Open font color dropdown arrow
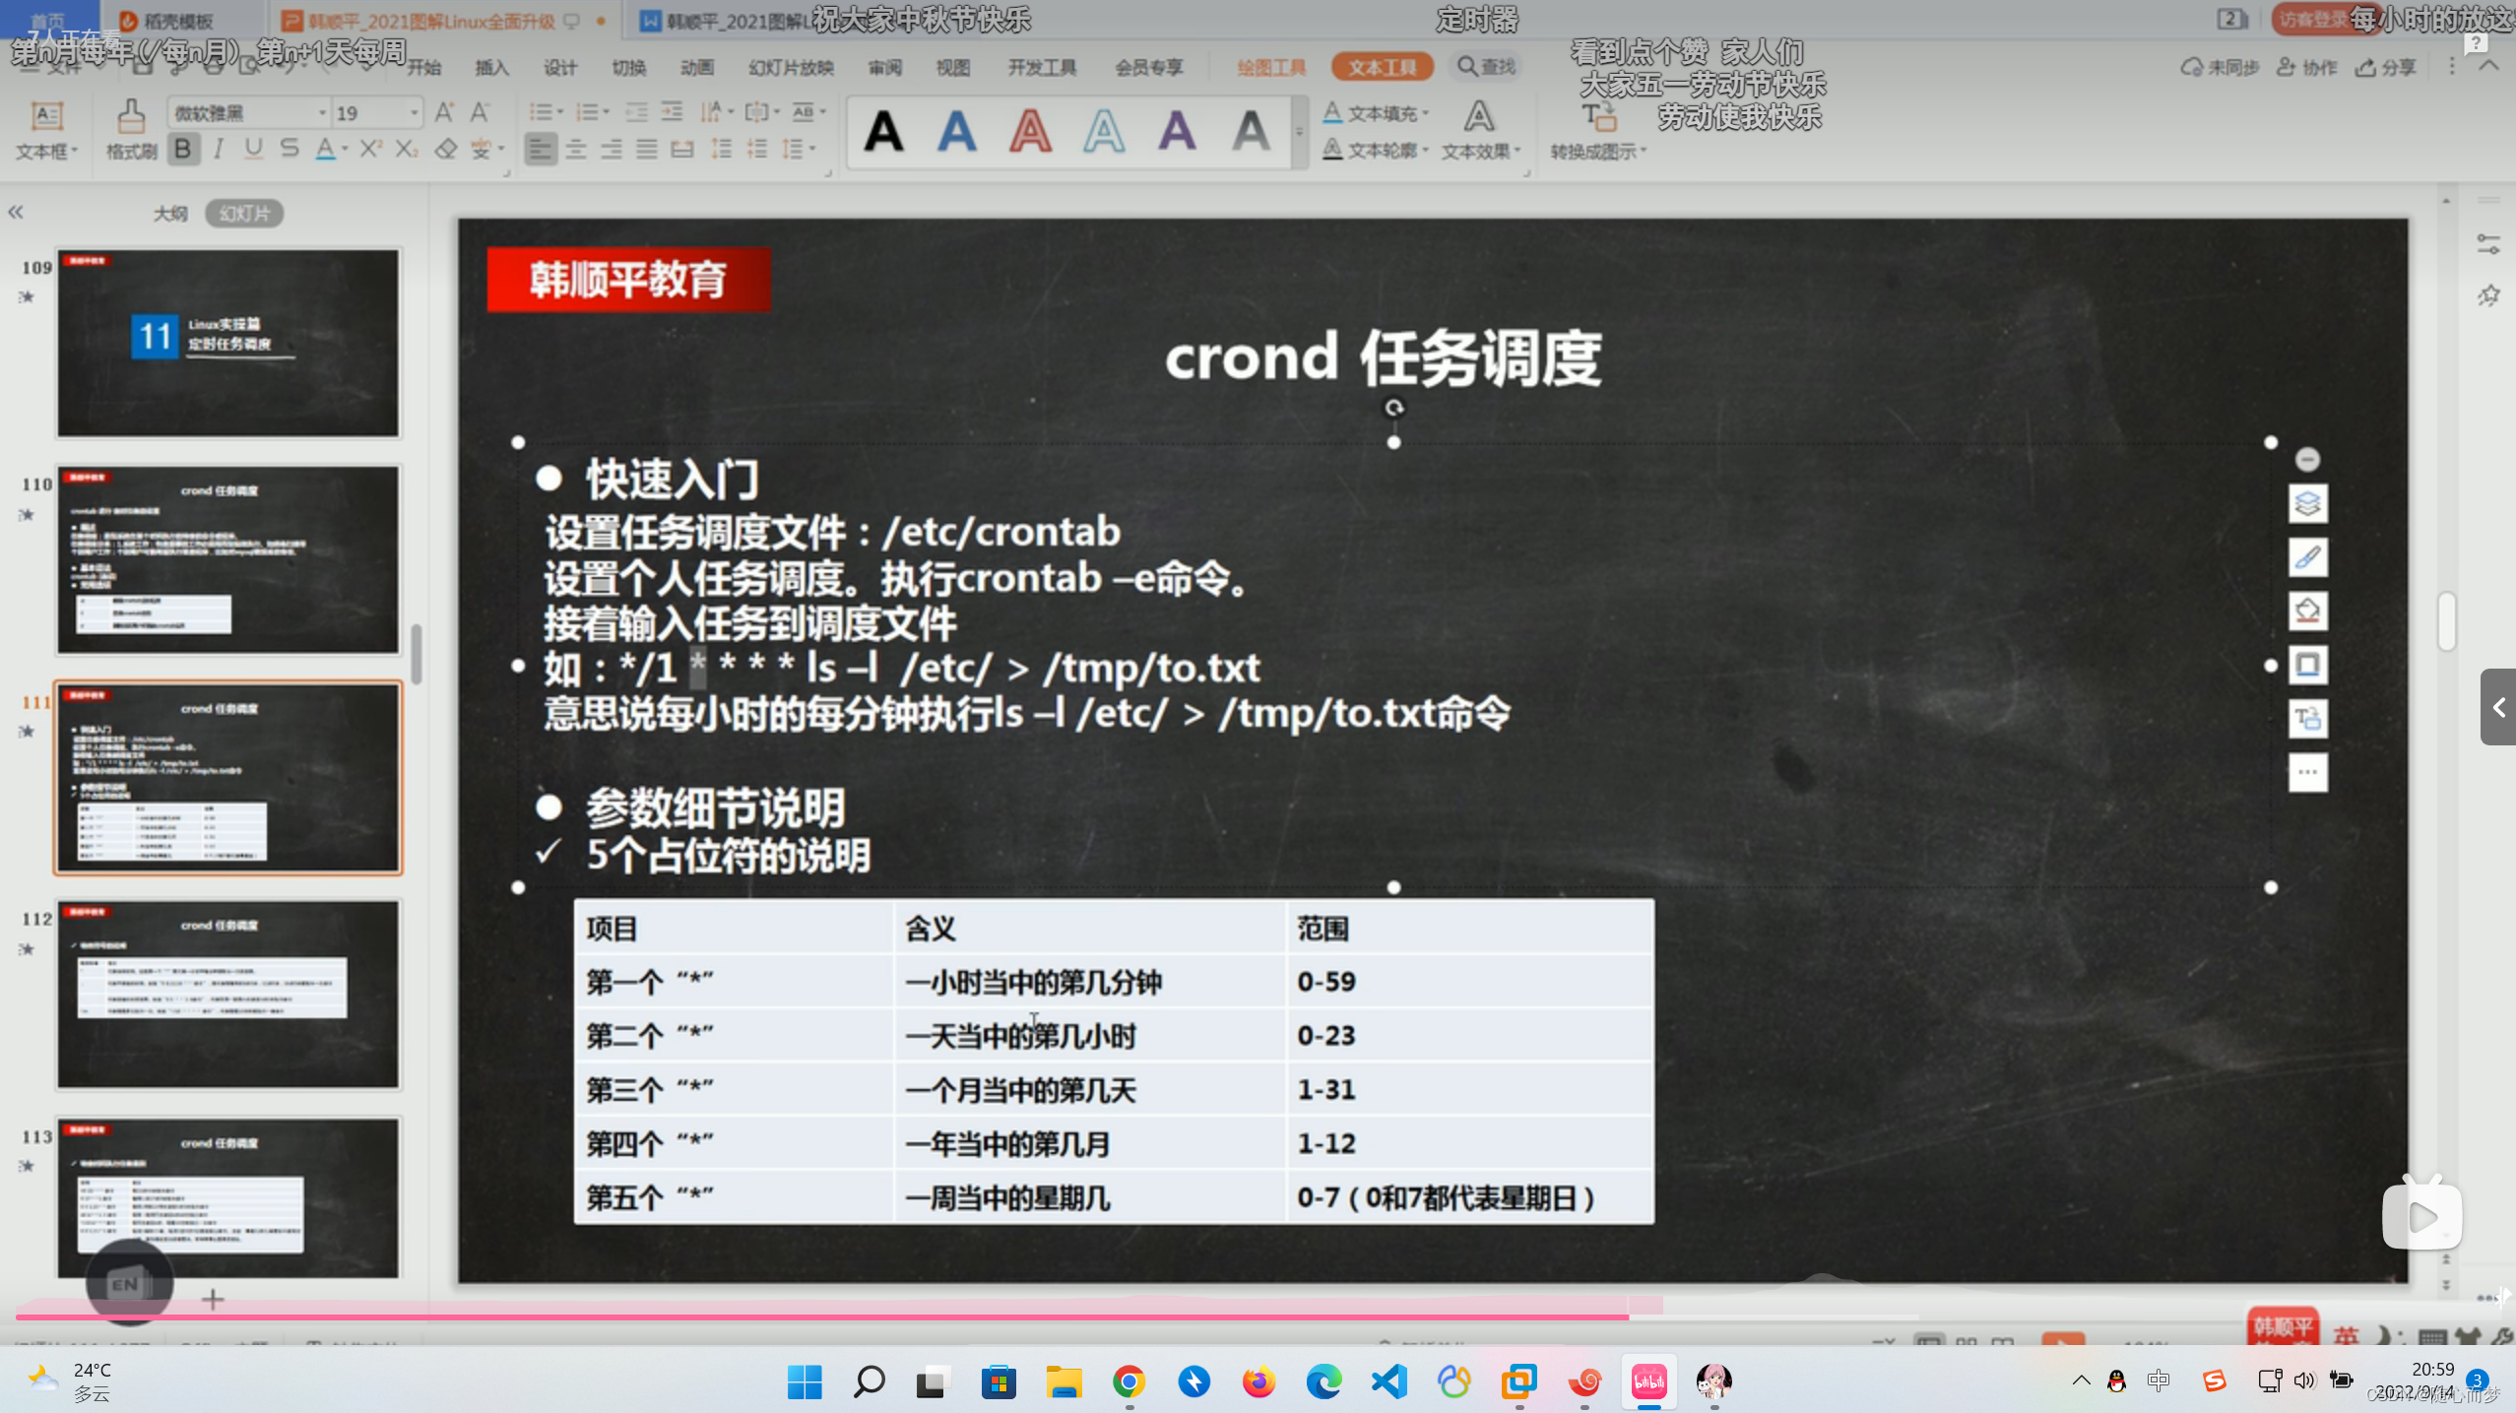This screenshot has height=1413, width=2516. (x=345, y=150)
